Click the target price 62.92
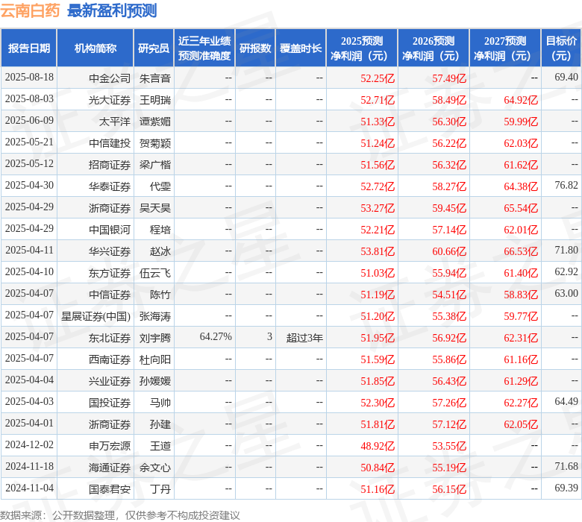 [x=566, y=271]
